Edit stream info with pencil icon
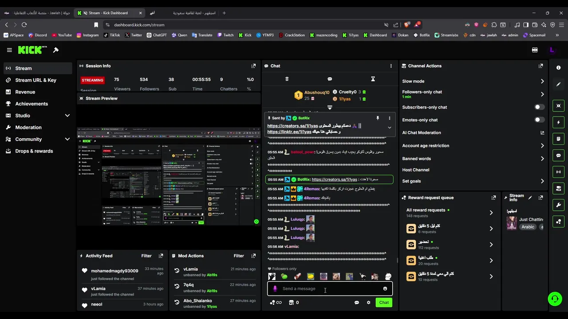This screenshot has height=319, width=568. 530,198
